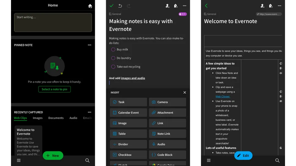Image resolution: width=296 pixels, height=166 pixels.
Task: Open search in the Home screen bottom bar
Action: point(87,161)
